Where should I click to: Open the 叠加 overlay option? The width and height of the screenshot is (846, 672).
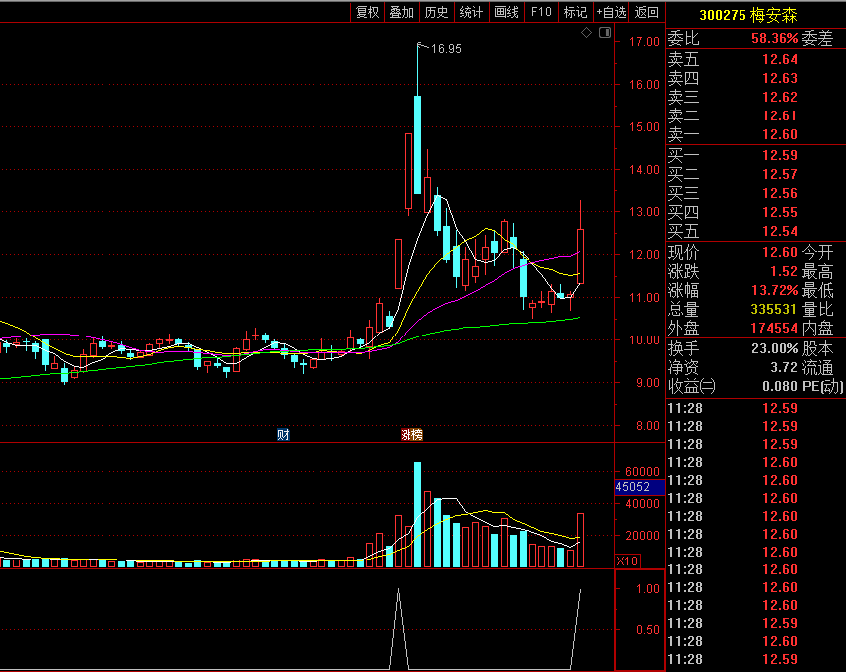[402, 12]
